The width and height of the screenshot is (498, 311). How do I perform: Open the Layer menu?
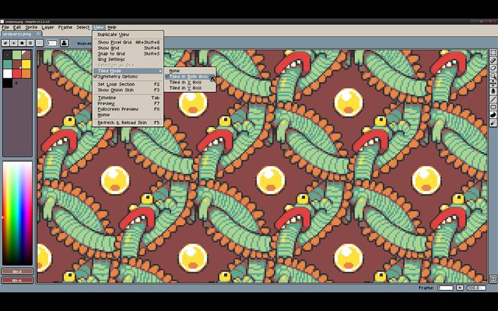(48, 27)
